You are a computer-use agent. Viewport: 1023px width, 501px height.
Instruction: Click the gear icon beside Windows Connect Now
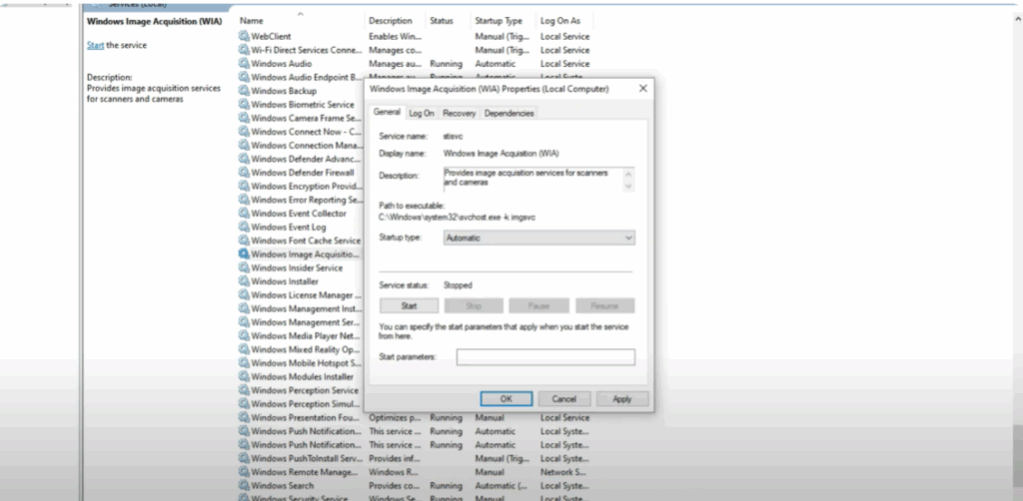(x=244, y=132)
